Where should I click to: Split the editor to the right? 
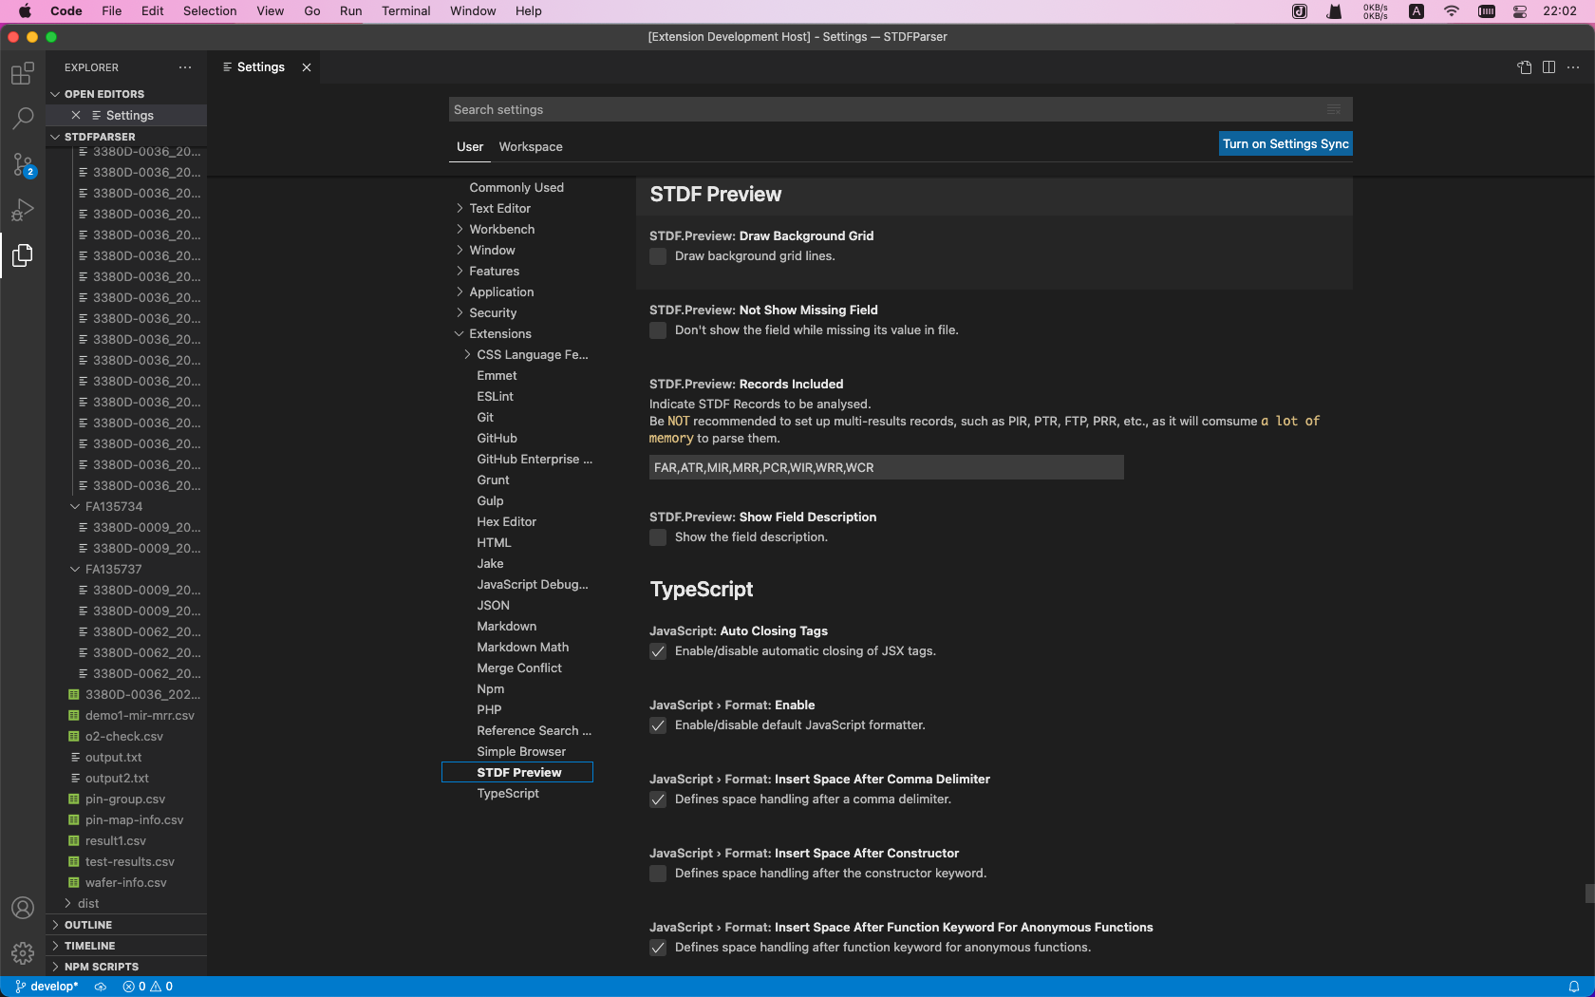coord(1548,67)
